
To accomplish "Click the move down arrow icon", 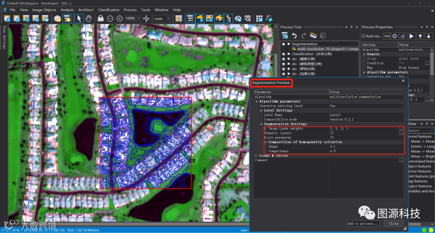I will [429, 36].
